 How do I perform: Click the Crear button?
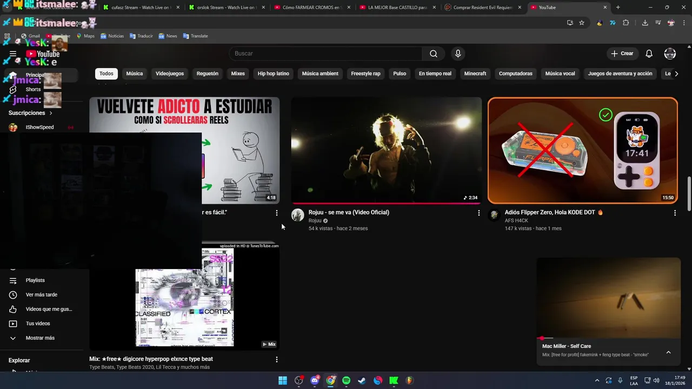(x=622, y=53)
